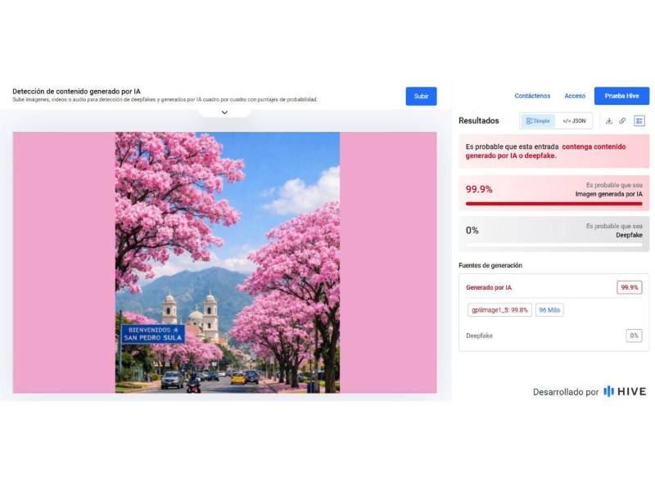Expand the '96 Más' sources list
The width and height of the screenshot is (655, 491).
coord(549,310)
